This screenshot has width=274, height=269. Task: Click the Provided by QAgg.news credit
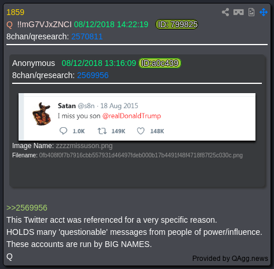(230, 258)
